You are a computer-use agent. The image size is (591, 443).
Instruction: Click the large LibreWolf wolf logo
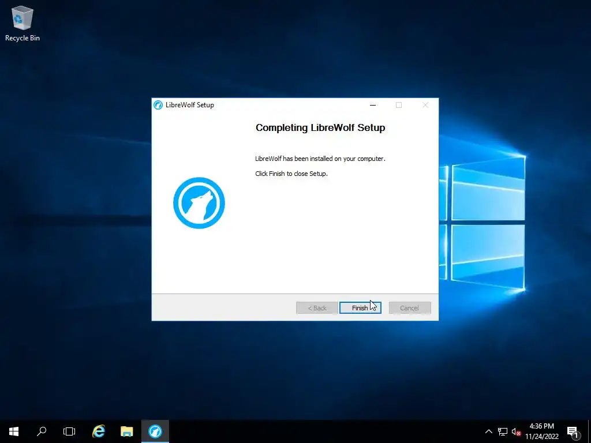199,203
